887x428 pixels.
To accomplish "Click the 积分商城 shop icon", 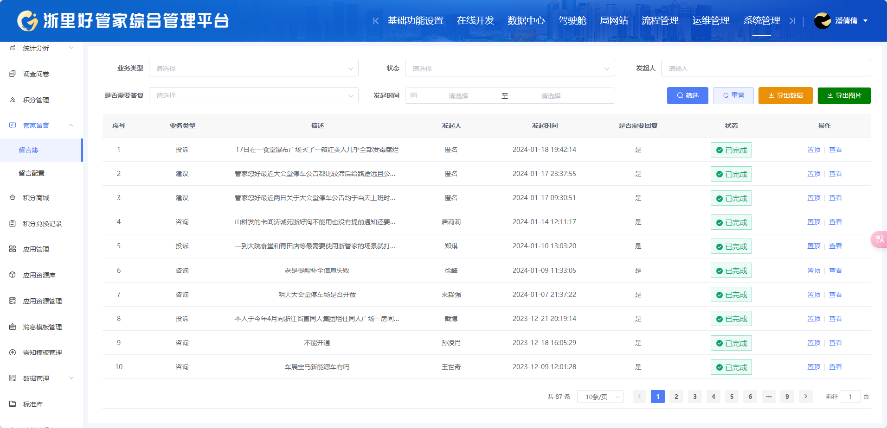I will [x=13, y=197].
